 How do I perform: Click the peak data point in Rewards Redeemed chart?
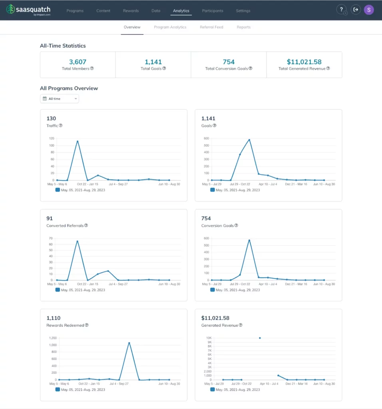(129, 343)
